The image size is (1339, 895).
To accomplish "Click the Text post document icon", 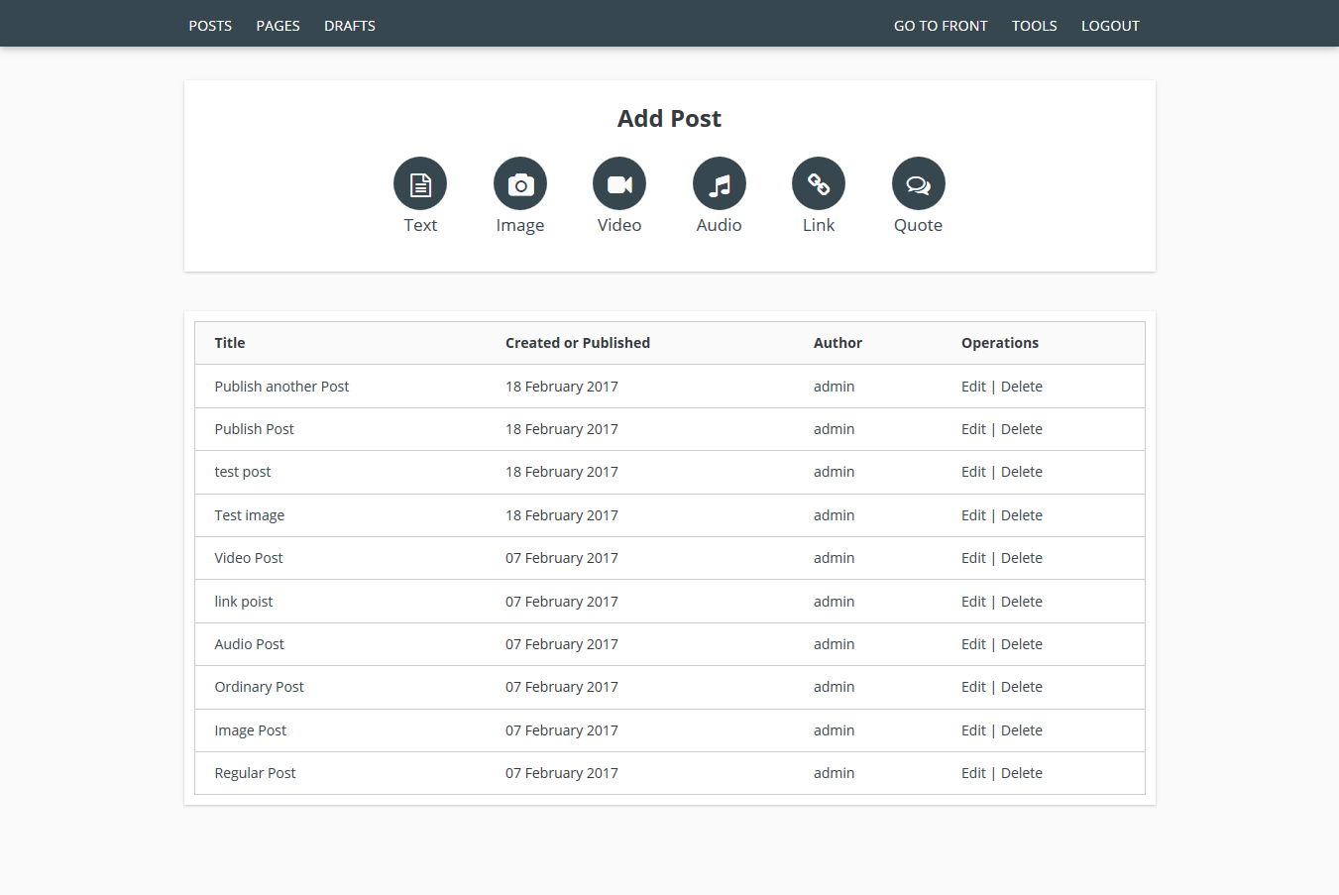I will [420, 184].
